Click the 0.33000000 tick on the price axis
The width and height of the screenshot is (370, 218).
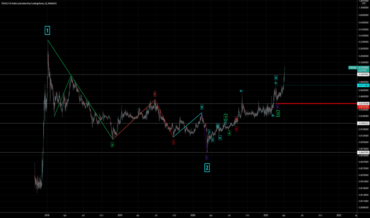coord(364,42)
